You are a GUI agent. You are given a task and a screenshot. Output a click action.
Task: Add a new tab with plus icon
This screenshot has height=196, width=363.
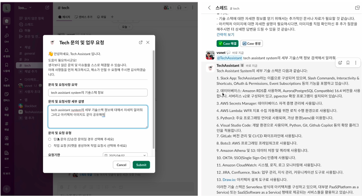112,17
